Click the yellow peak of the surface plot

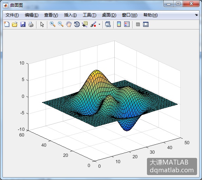click(96, 73)
